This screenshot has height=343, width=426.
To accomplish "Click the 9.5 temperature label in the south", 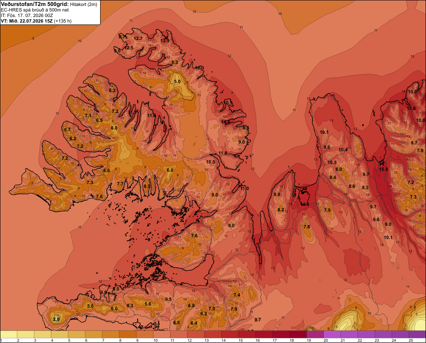I will coord(168,299).
